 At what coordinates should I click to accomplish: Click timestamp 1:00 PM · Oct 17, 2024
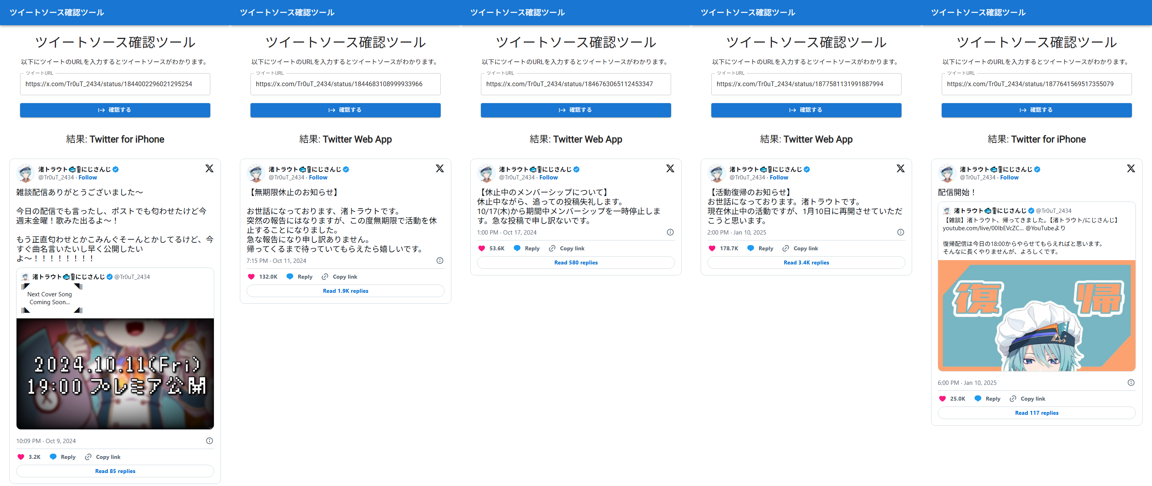507,232
